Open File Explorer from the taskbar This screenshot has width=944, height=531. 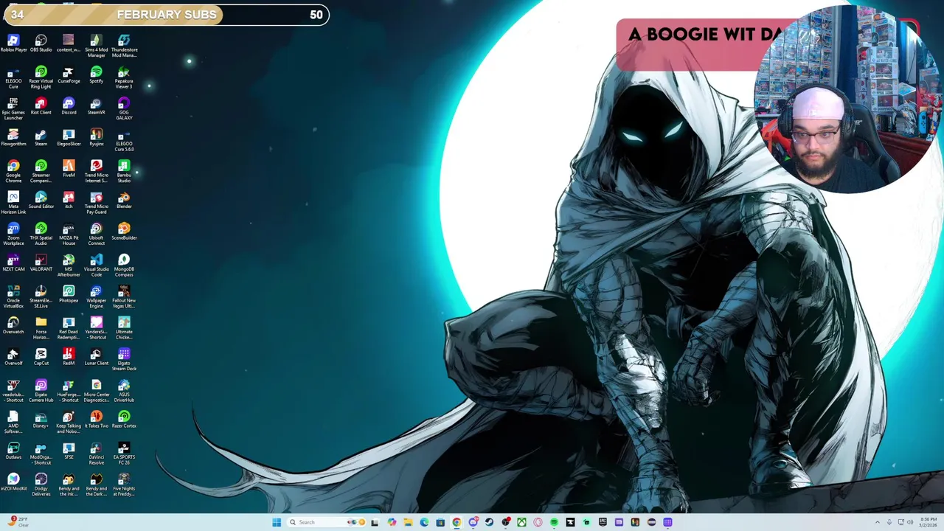coord(408,522)
